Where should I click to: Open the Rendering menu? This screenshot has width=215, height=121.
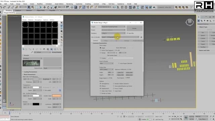point(70,4)
